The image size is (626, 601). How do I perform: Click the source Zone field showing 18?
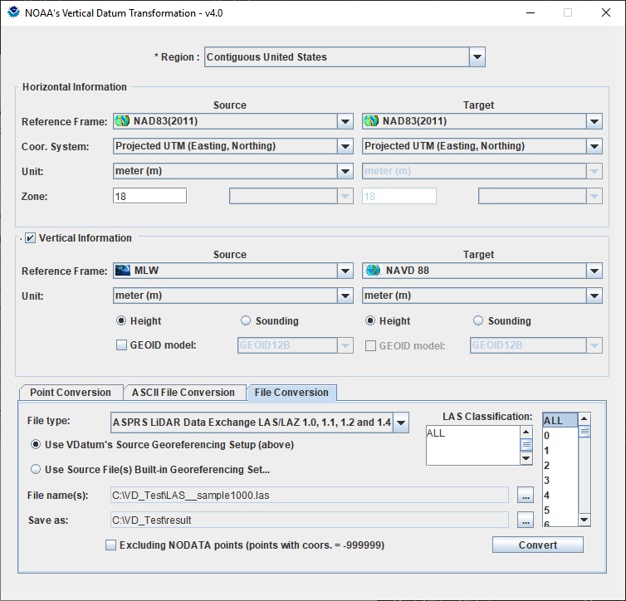pos(149,196)
